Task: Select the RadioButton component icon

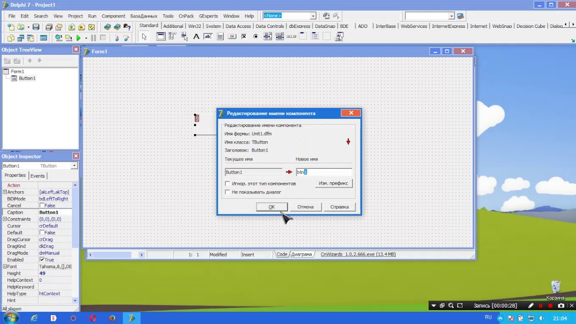Action: coord(256,36)
